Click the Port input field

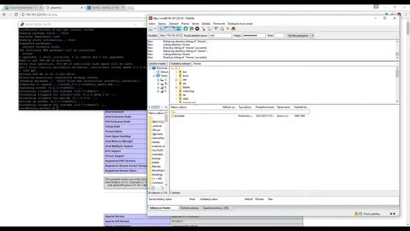tap(279, 36)
